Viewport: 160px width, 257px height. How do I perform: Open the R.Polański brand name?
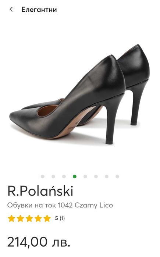40,191
